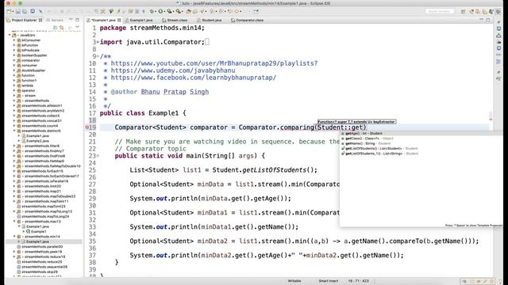Click the Open Perspective icon near Quick Access
508x285 pixels.
click(x=464, y=11)
